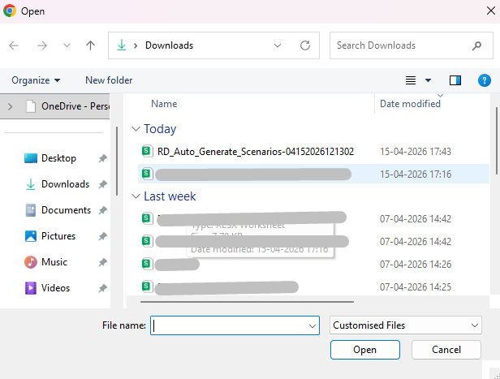Go back using the left arrow
500x379 pixels.
click(x=14, y=45)
